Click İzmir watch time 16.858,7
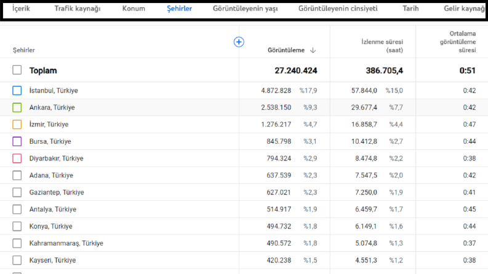Viewport: 488px width, 274px height. click(x=364, y=124)
